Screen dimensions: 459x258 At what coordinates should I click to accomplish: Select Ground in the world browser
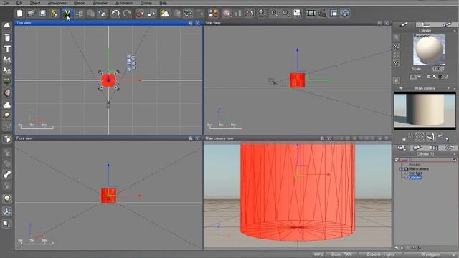[415, 165]
